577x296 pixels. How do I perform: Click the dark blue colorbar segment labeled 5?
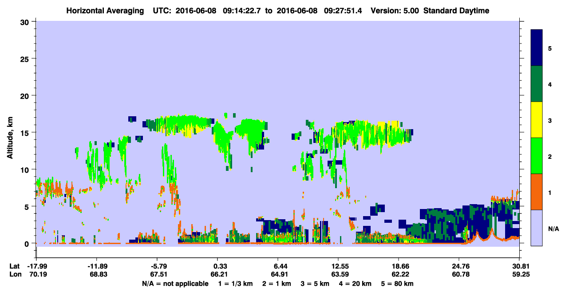(x=537, y=48)
